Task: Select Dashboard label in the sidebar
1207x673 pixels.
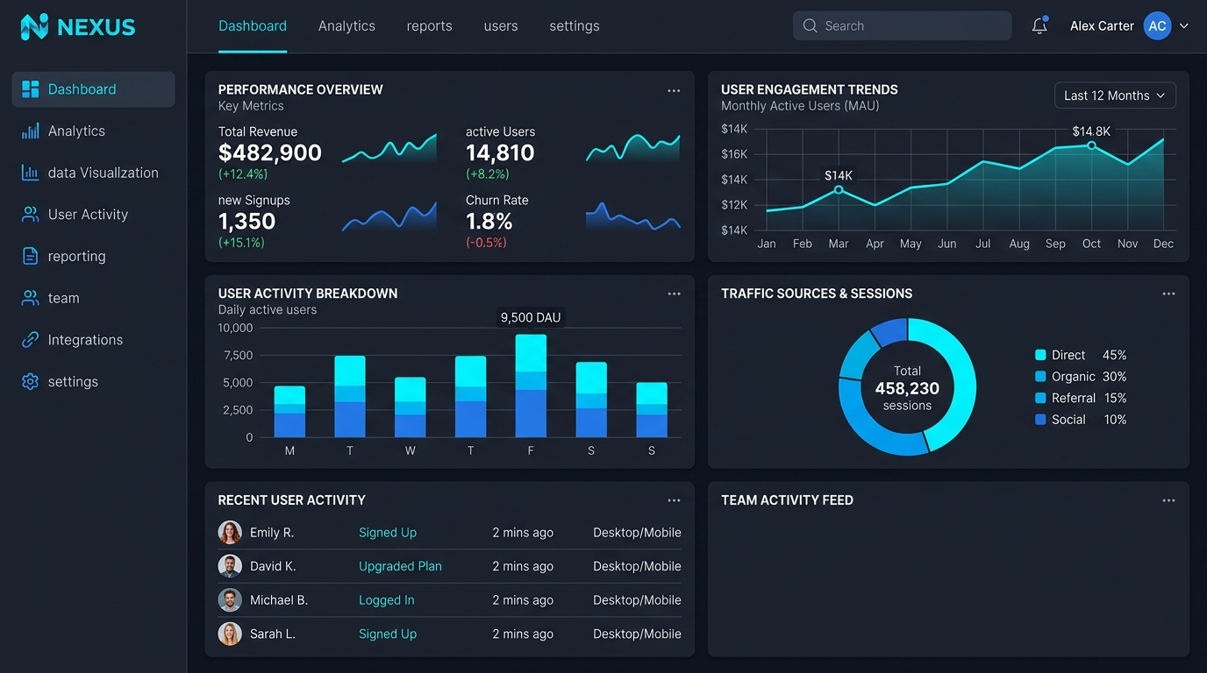Action: pos(82,89)
